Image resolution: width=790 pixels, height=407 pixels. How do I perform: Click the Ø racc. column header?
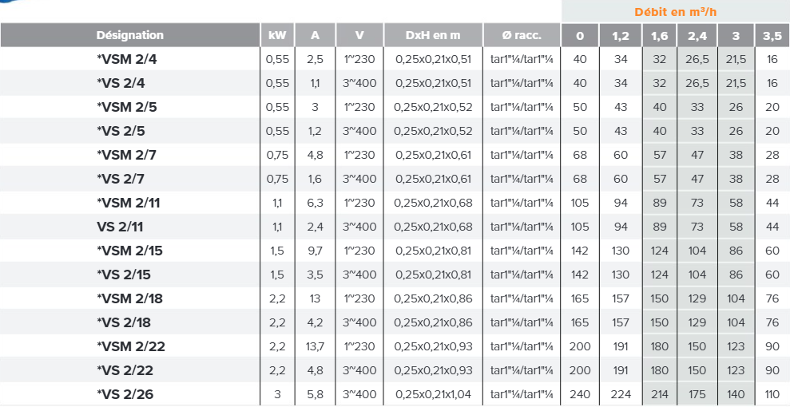522,35
